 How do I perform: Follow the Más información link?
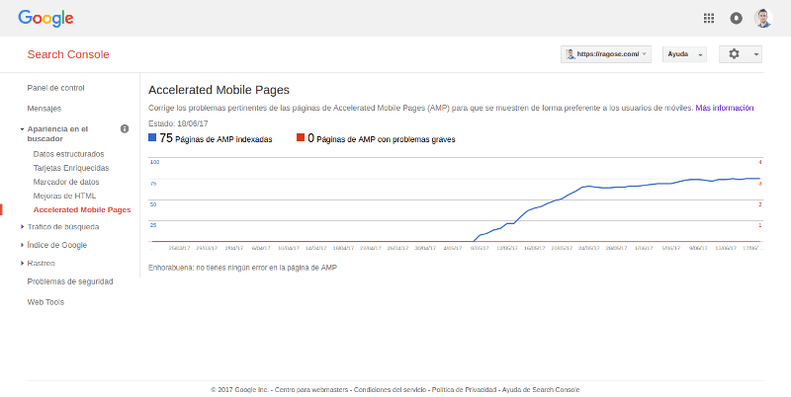pyautogui.click(x=725, y=108)
